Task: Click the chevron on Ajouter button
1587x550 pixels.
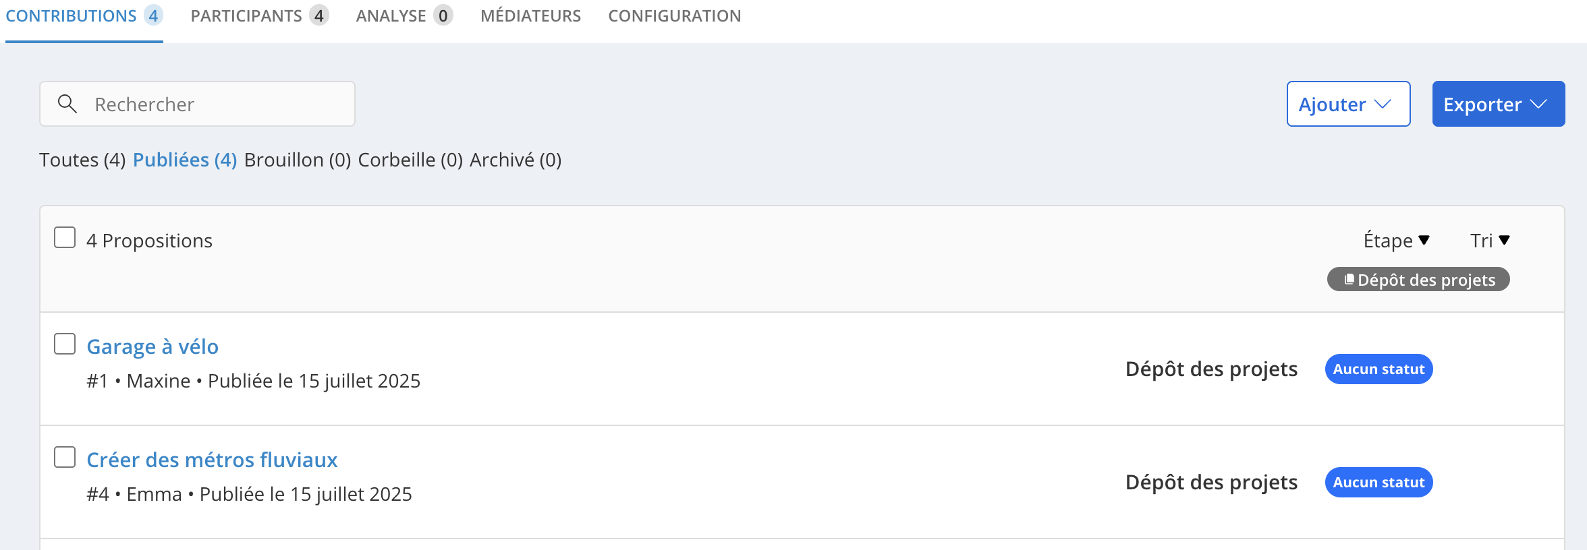Action: click(1383, 104)
